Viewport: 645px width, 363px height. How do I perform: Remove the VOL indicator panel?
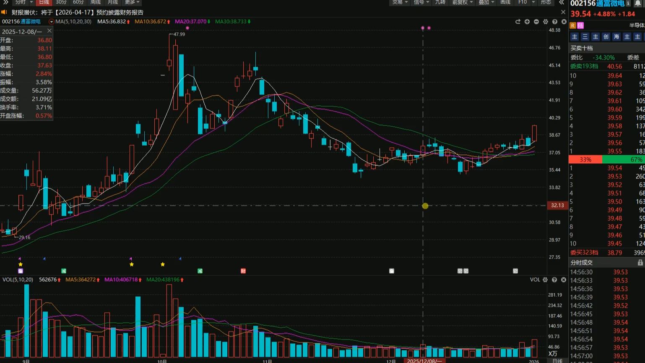[x=564, y=279]
